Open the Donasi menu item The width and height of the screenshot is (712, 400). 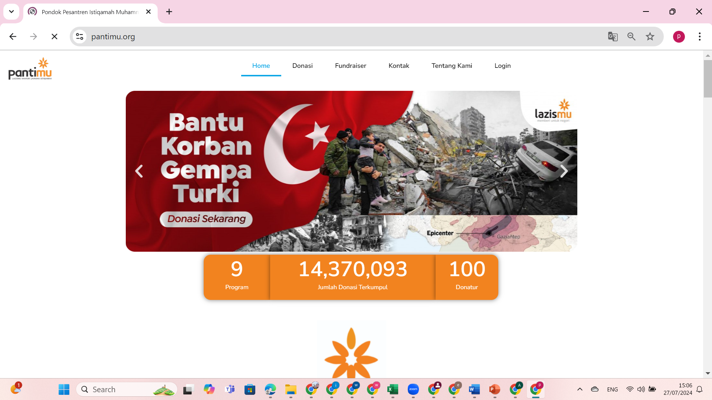(302, 66)
